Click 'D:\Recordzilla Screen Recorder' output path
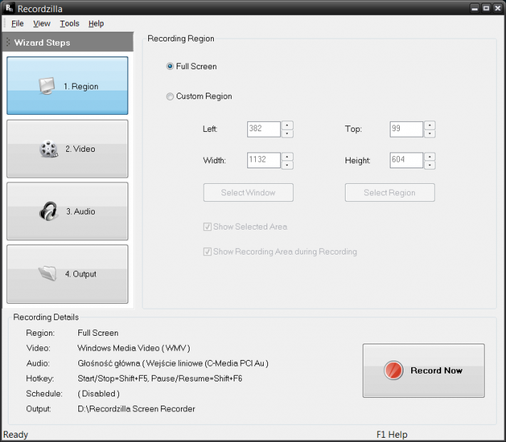 tap(136, 408)
